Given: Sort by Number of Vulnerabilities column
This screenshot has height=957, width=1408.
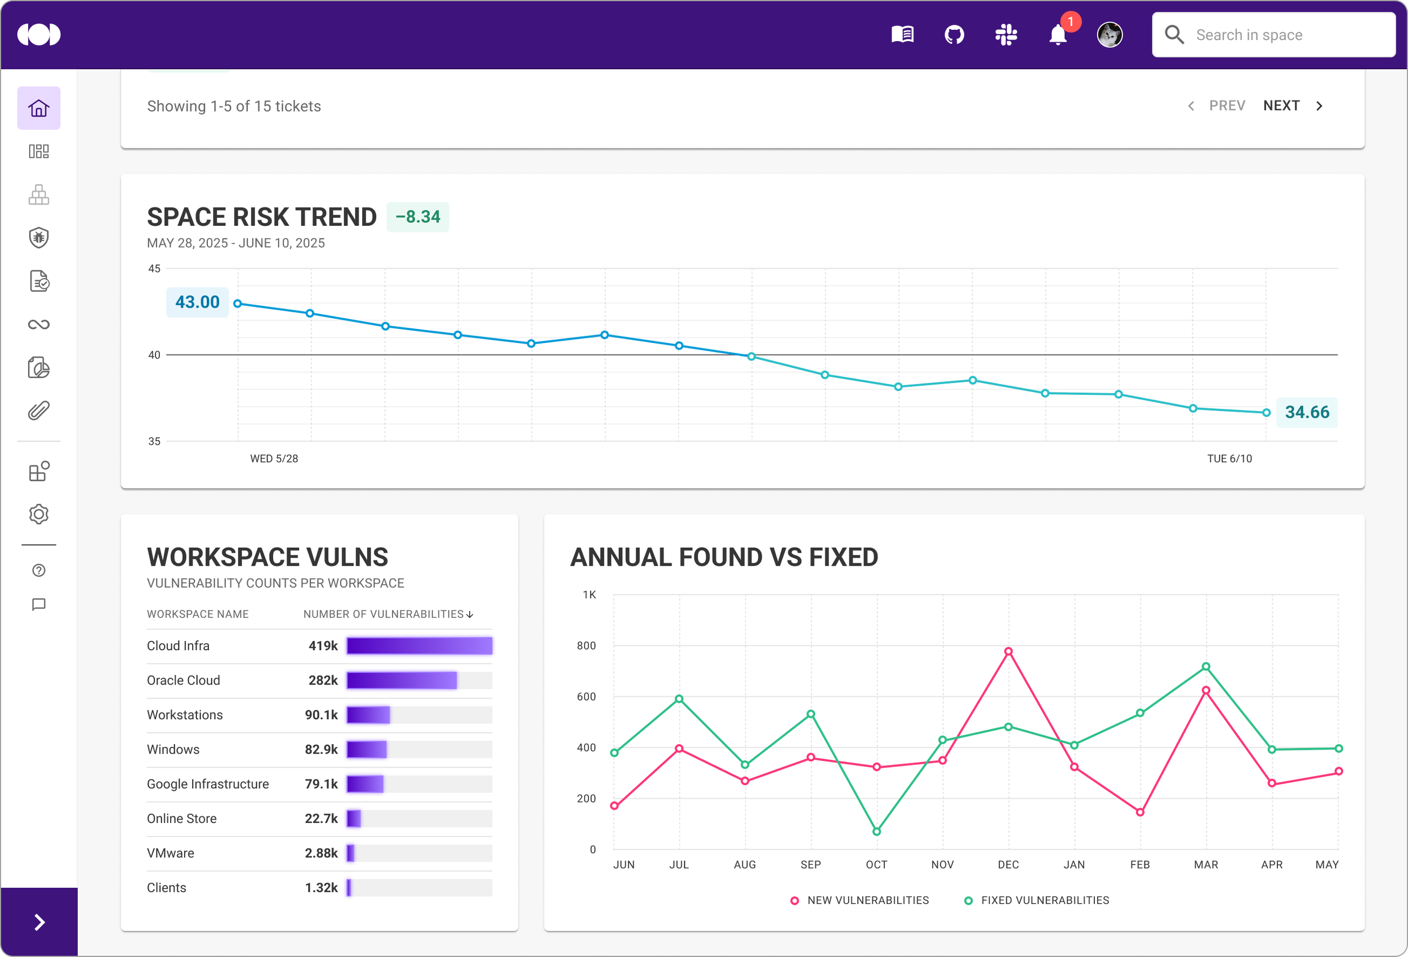Looking at the screenshot, I should [x=387, y=614].
